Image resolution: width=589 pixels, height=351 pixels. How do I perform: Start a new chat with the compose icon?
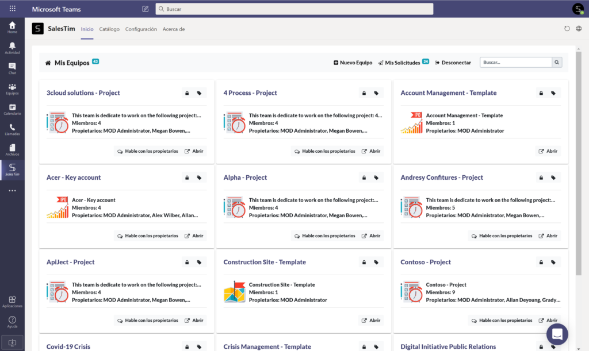[146, 9]
